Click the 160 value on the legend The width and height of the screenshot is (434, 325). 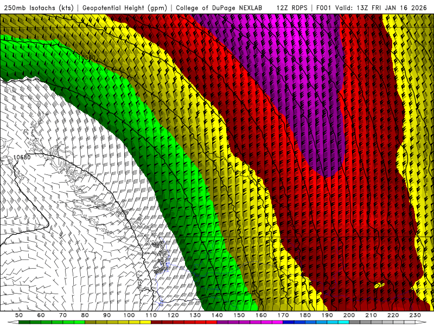click(x=261, y=315)
